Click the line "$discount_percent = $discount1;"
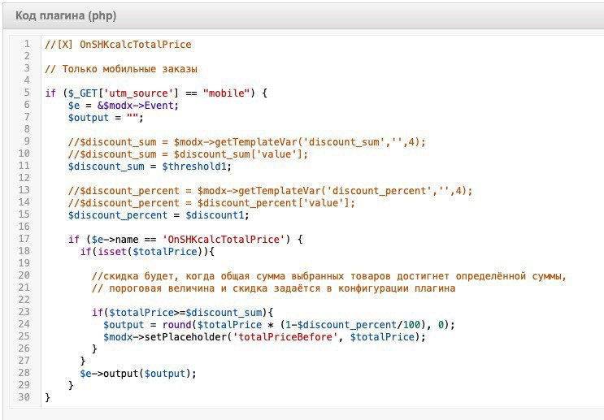The height and width of the screenshot is (420, 604). [x=159, y=215]
